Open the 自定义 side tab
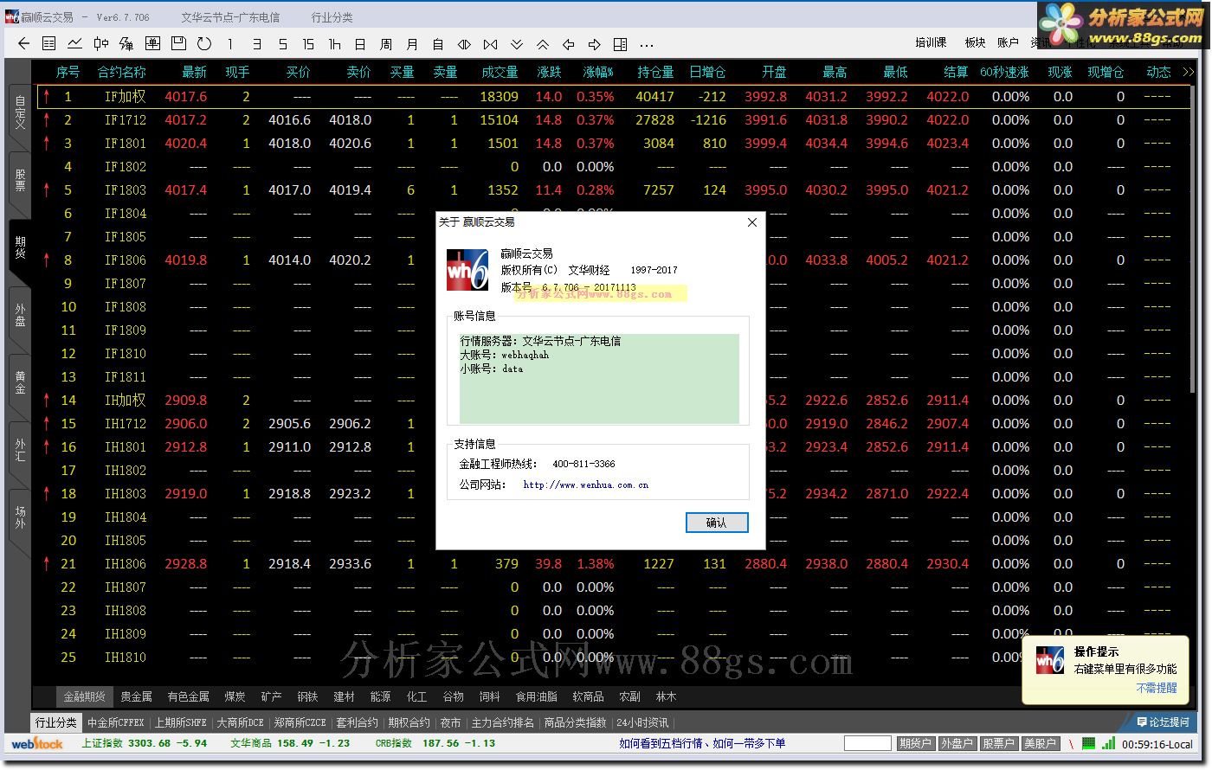Screen dimensions: 1212x770 point(20,114)
